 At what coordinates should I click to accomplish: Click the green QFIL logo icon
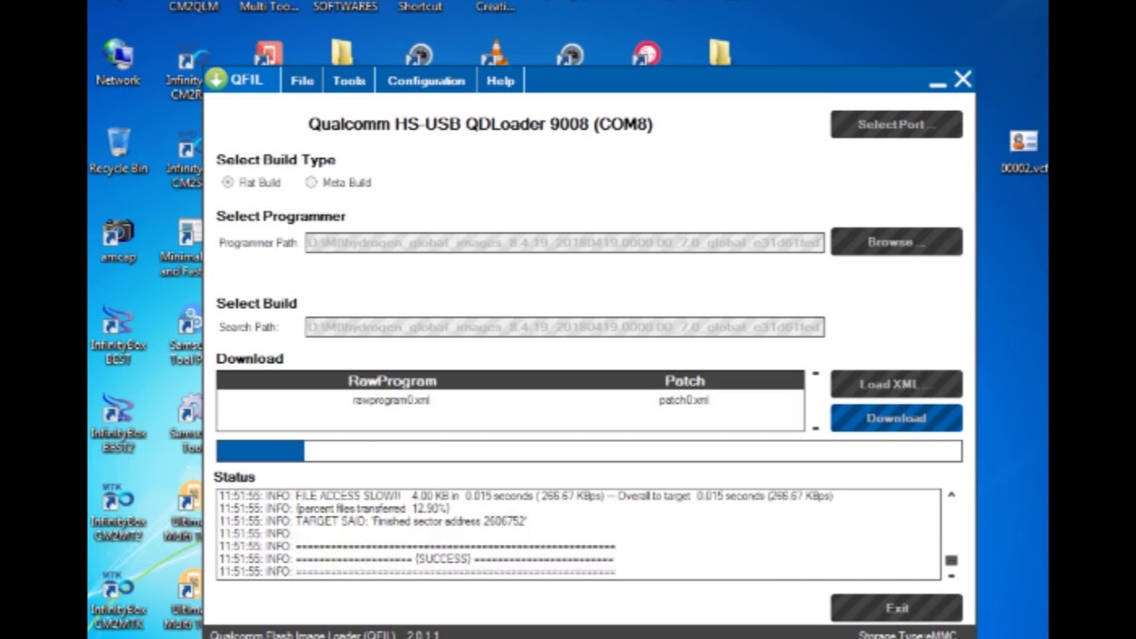tap(217, 79)
